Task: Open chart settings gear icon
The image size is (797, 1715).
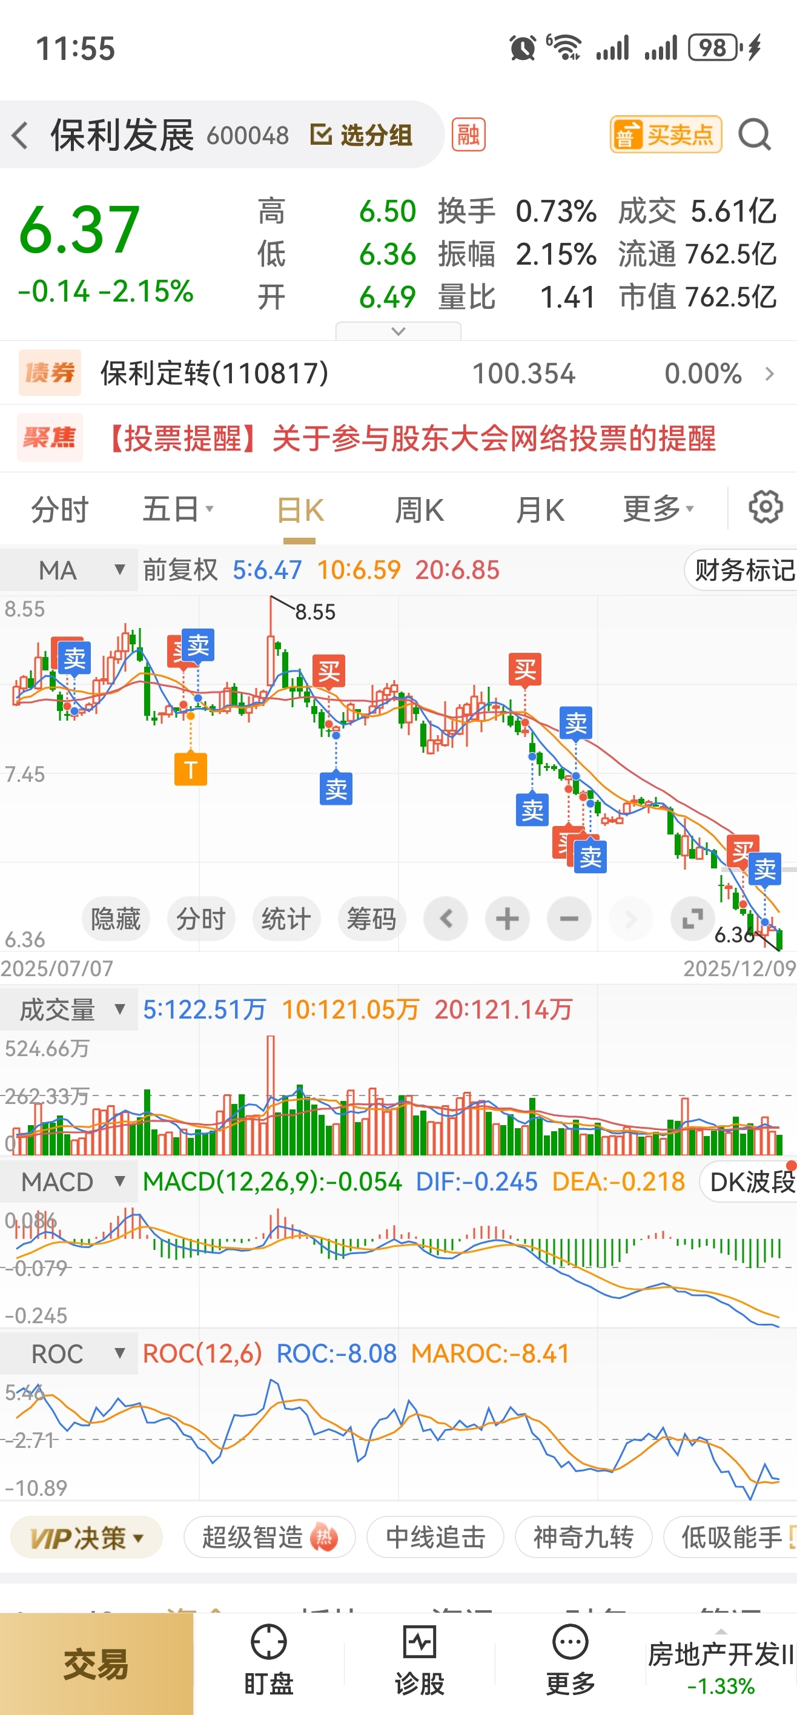Action: [766, 508]
